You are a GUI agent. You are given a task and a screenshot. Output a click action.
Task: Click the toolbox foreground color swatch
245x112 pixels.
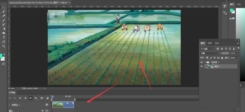pos(1,56)
